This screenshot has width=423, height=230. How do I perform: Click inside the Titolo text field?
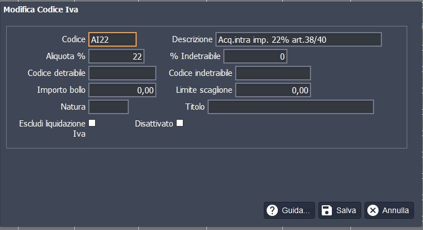tap(291, 107)
